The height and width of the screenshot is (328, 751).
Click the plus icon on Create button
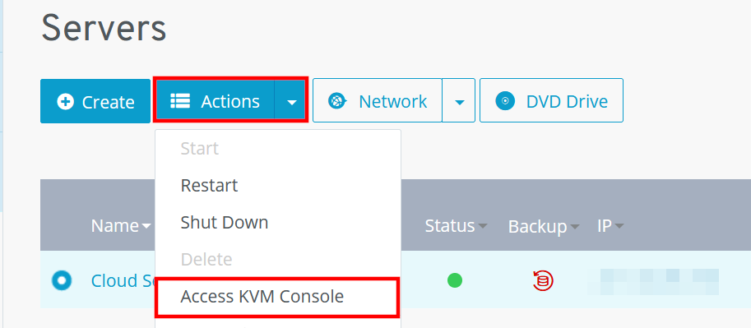(x=65, y=102)
